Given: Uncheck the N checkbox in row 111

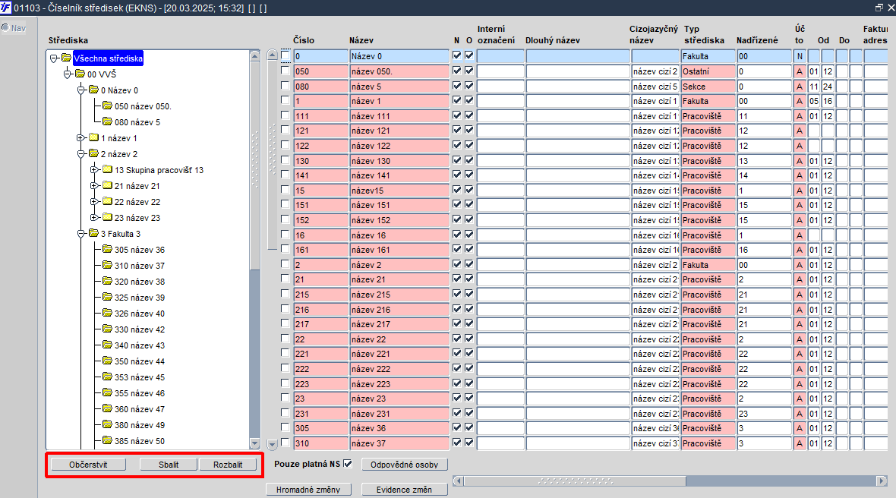Looking at the screenshot, I should coord(456,115).
